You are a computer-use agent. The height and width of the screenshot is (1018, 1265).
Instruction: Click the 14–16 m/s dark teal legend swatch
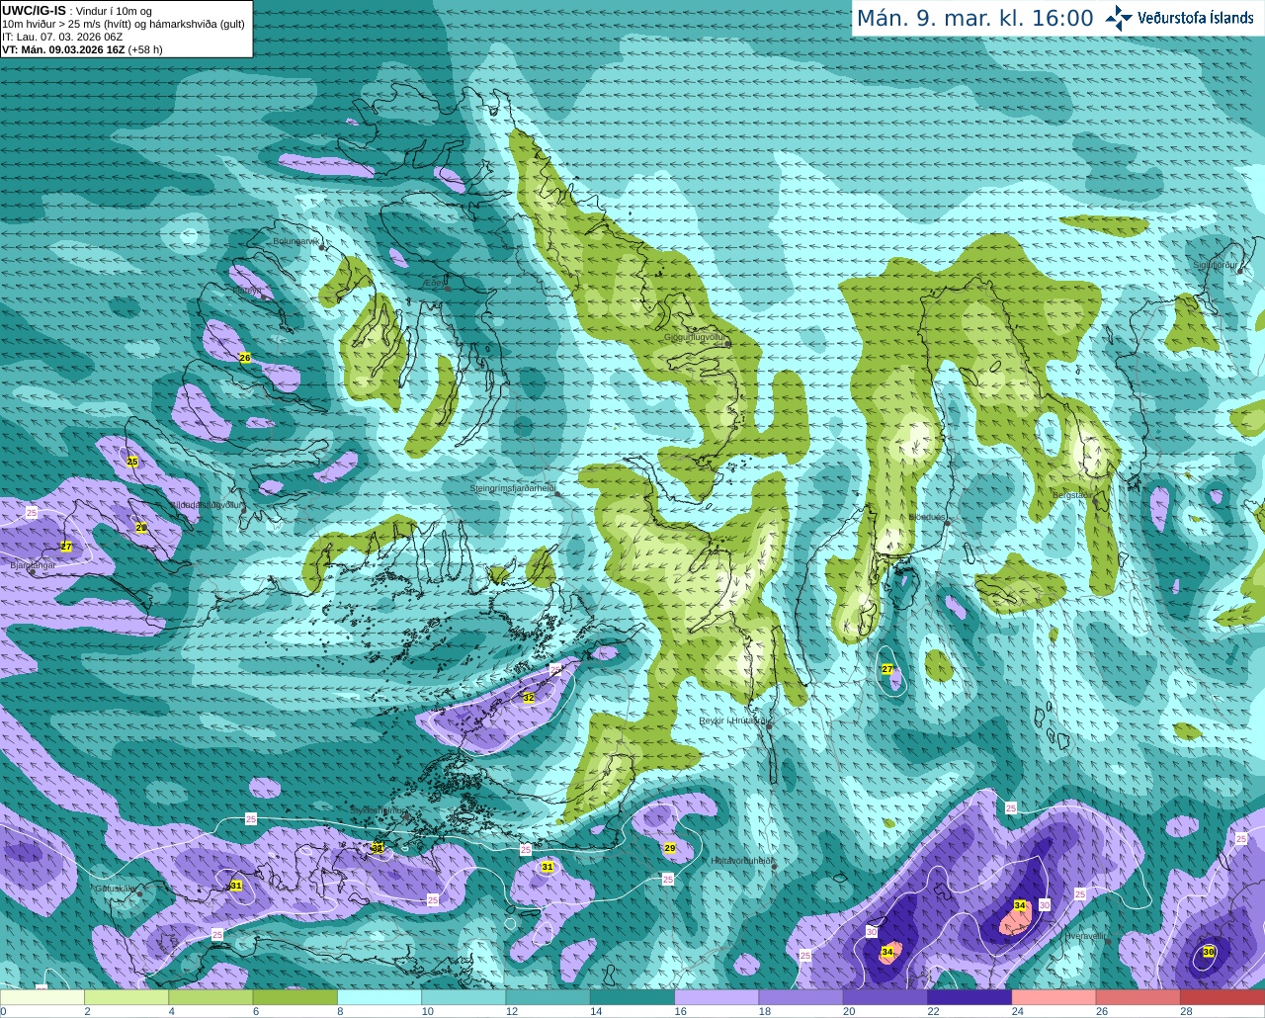632,997
